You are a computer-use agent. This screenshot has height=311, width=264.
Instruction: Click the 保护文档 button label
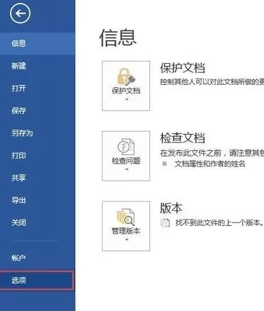tap(126, 91)
